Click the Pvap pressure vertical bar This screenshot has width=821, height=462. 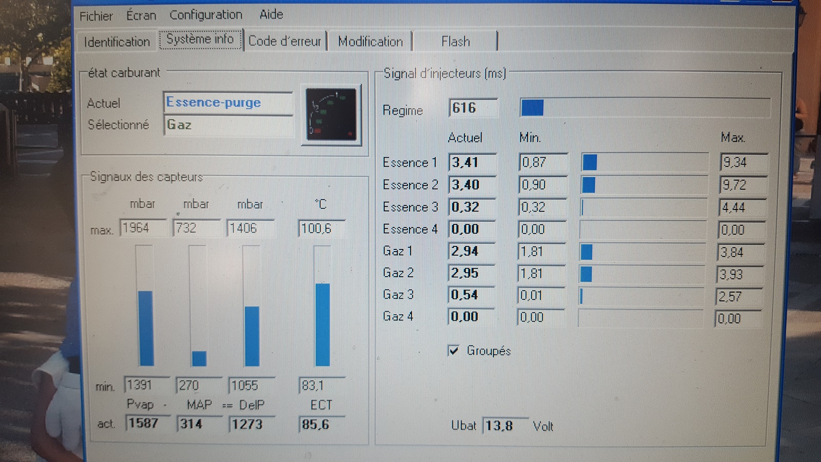[145, 305]
